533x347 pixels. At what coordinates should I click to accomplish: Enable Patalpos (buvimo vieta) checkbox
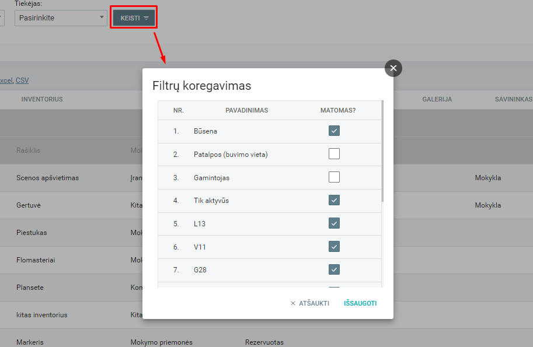tap(334, 154)
